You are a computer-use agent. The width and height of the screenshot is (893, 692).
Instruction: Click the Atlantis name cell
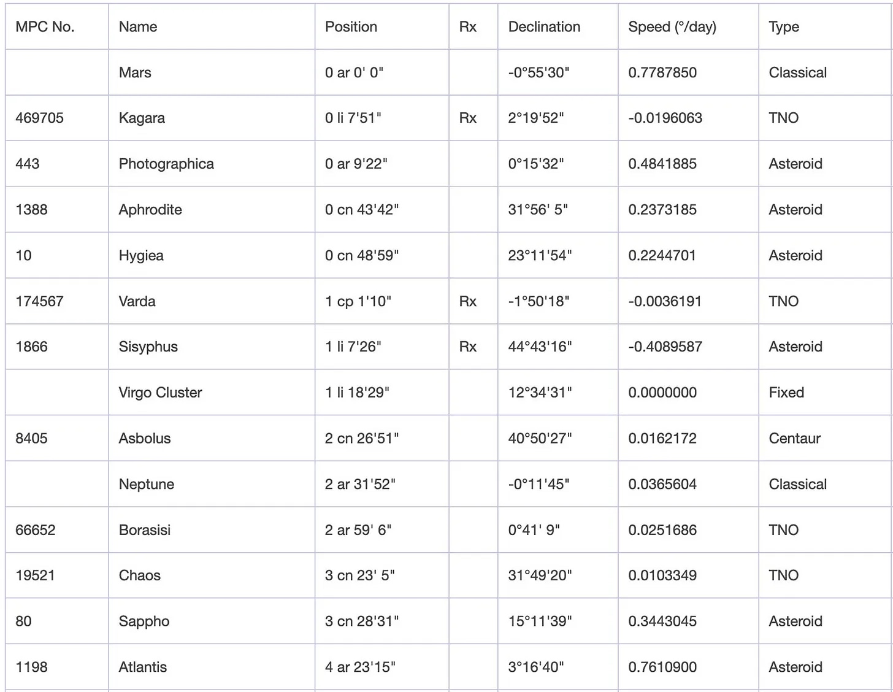pyautogui.click(x=143, y=667)
